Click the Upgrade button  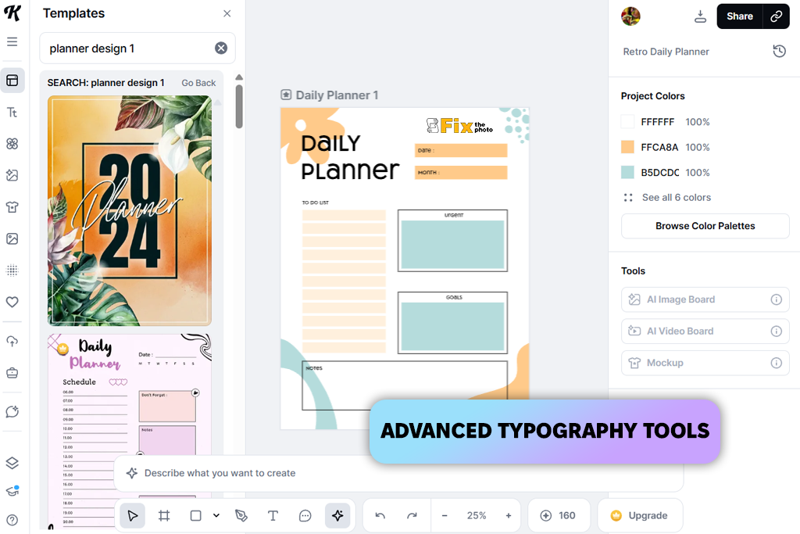639,515
